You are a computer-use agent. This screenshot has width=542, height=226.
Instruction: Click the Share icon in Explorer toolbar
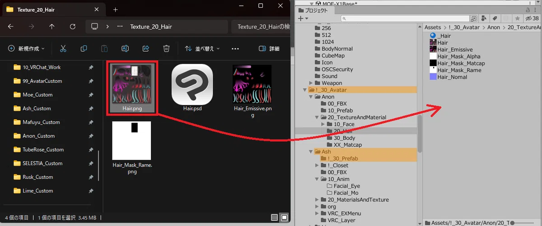146,49
